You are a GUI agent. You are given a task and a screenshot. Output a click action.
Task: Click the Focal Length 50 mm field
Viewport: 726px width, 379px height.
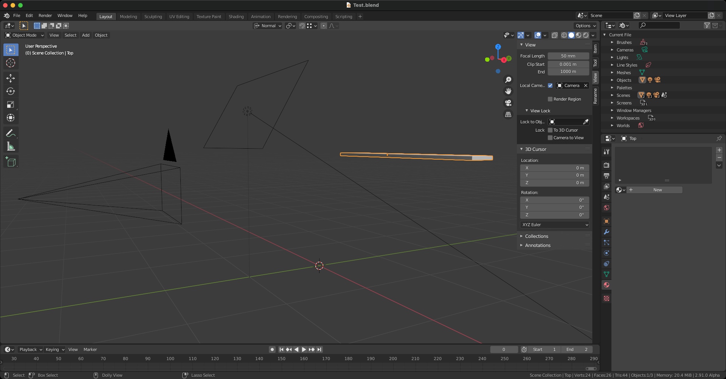pyautogui.click(x=568, y=56)
